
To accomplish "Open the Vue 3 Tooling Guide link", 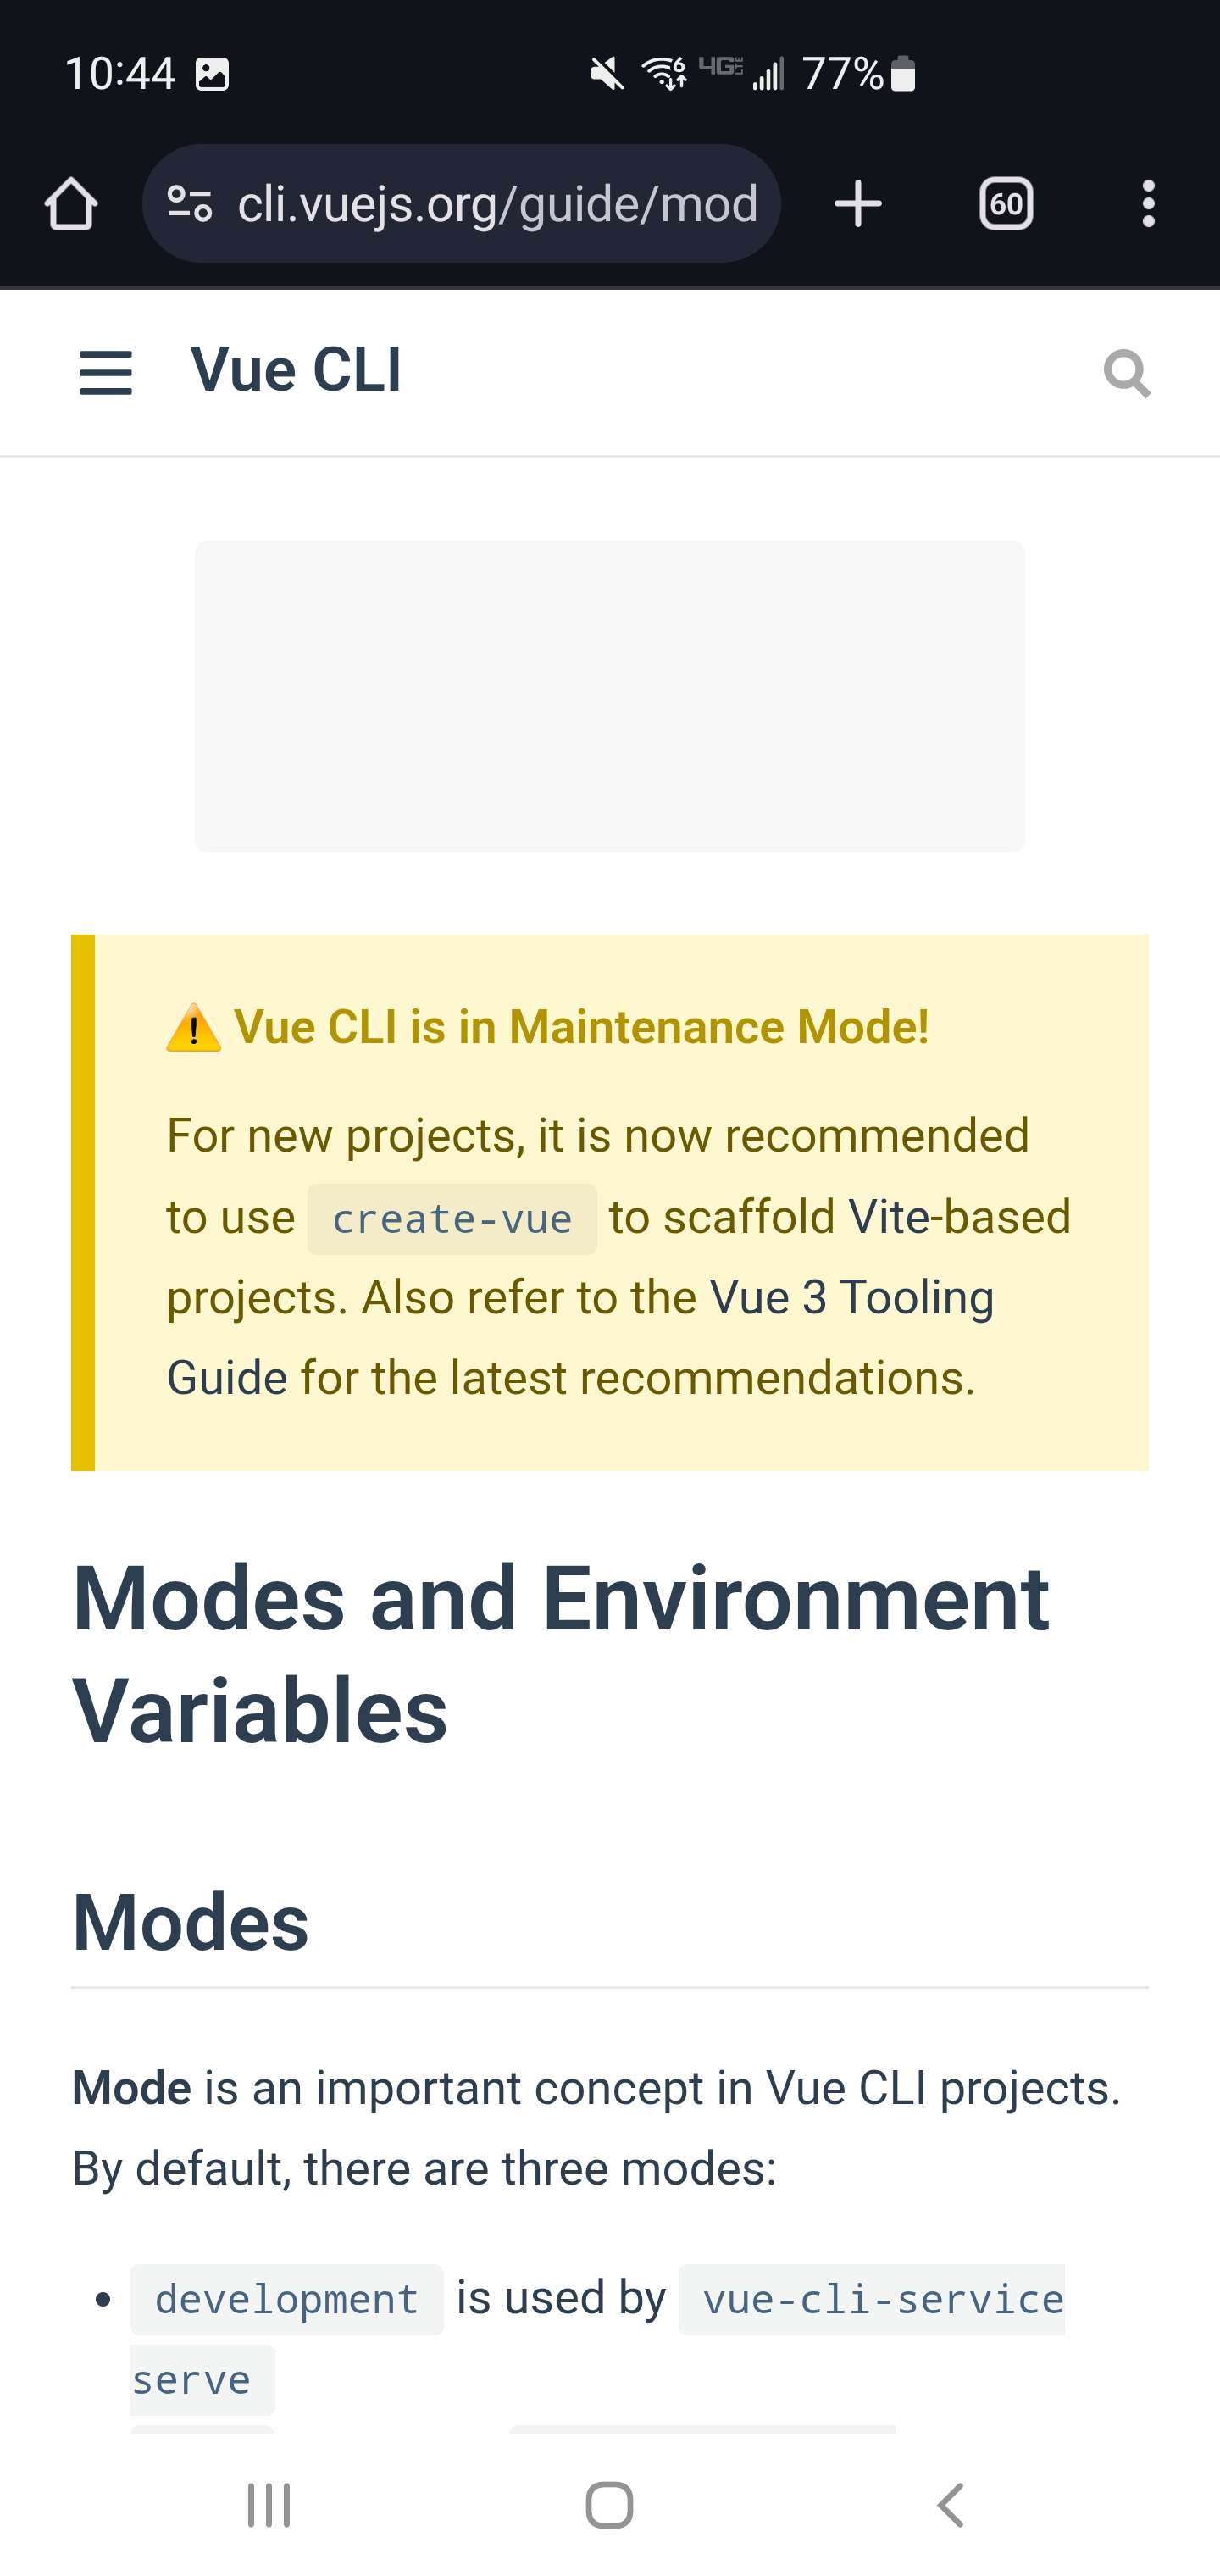I will pyautogui.click(x=580, y=1337).
